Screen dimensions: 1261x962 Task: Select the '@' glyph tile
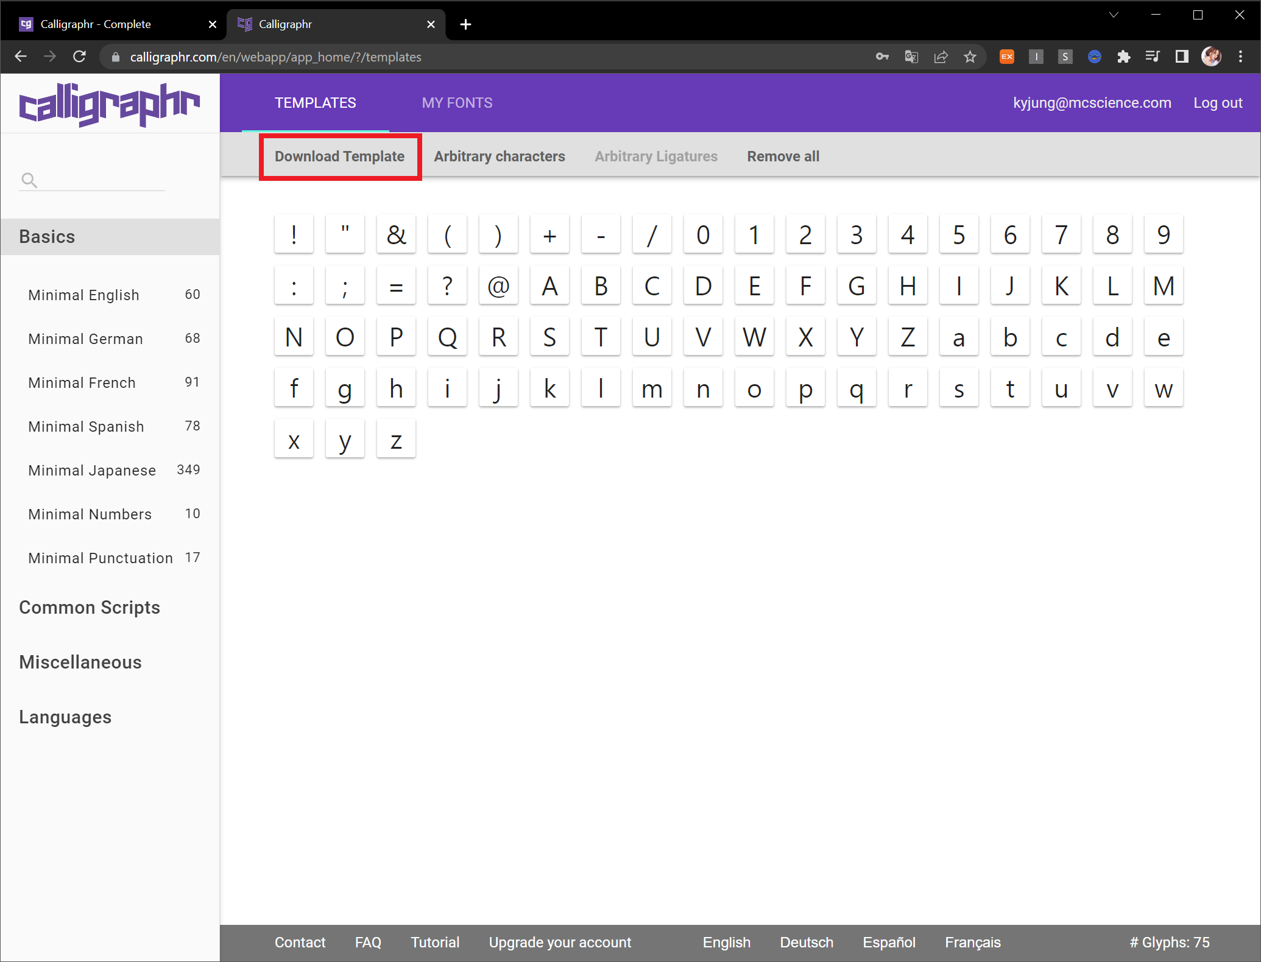(x=498, y=286)
